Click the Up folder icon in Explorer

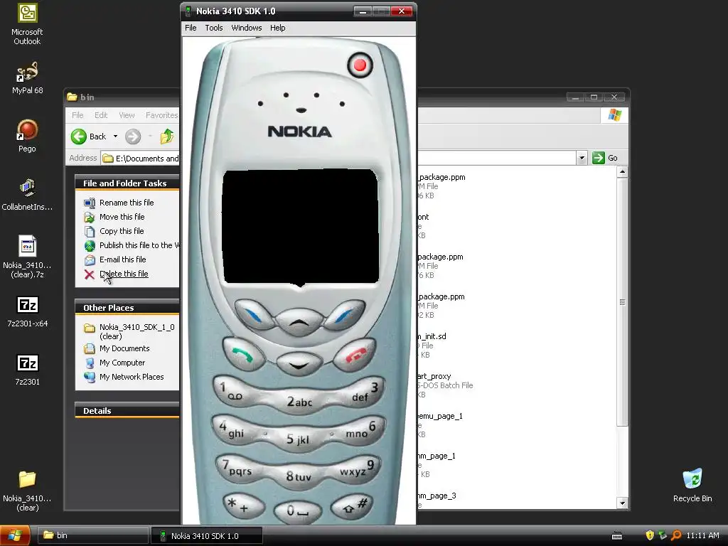coord(167,136)
